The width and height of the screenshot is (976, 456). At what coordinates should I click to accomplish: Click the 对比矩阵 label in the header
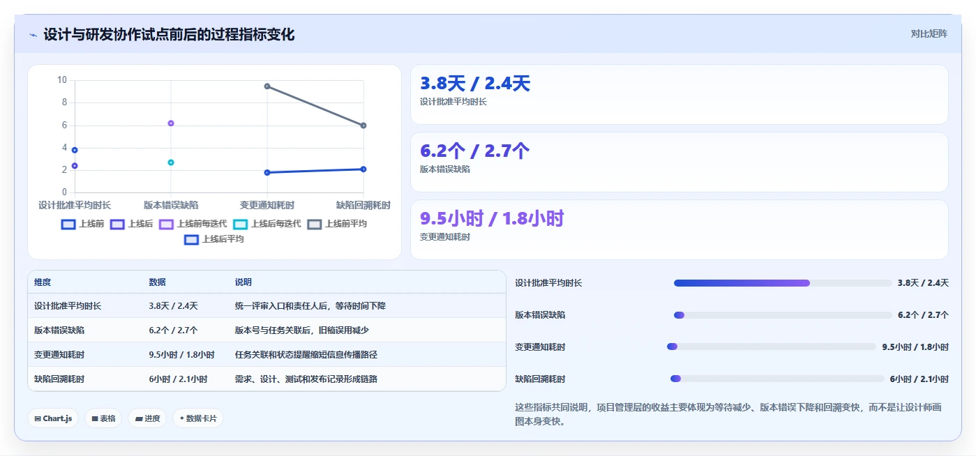[x=929, y=33]
